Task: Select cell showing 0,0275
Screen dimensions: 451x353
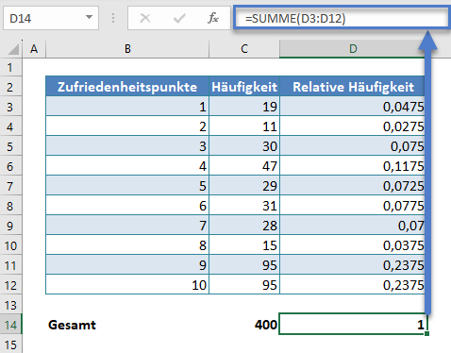Action: click(x=352, y=126)
